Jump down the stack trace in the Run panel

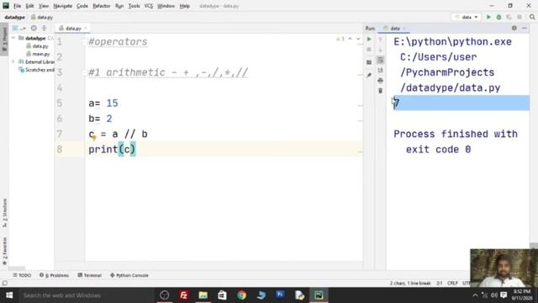380,50
